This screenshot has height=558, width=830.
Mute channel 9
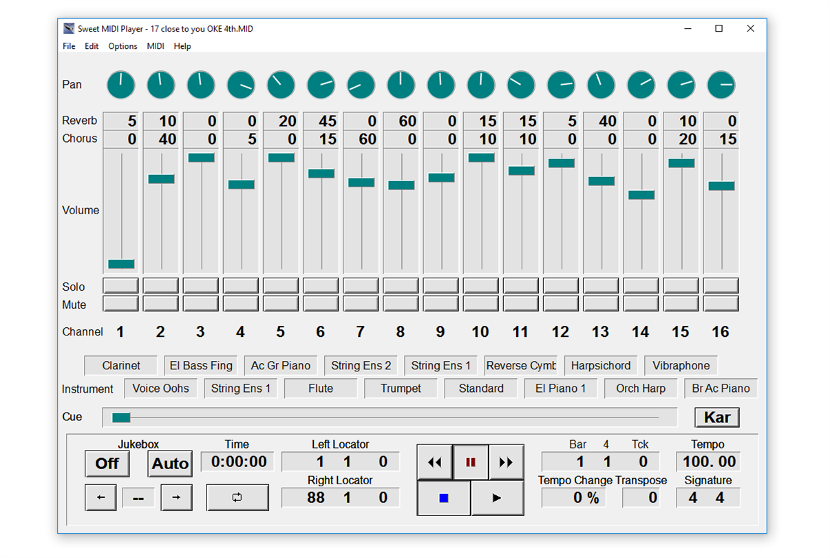[441, 304]
